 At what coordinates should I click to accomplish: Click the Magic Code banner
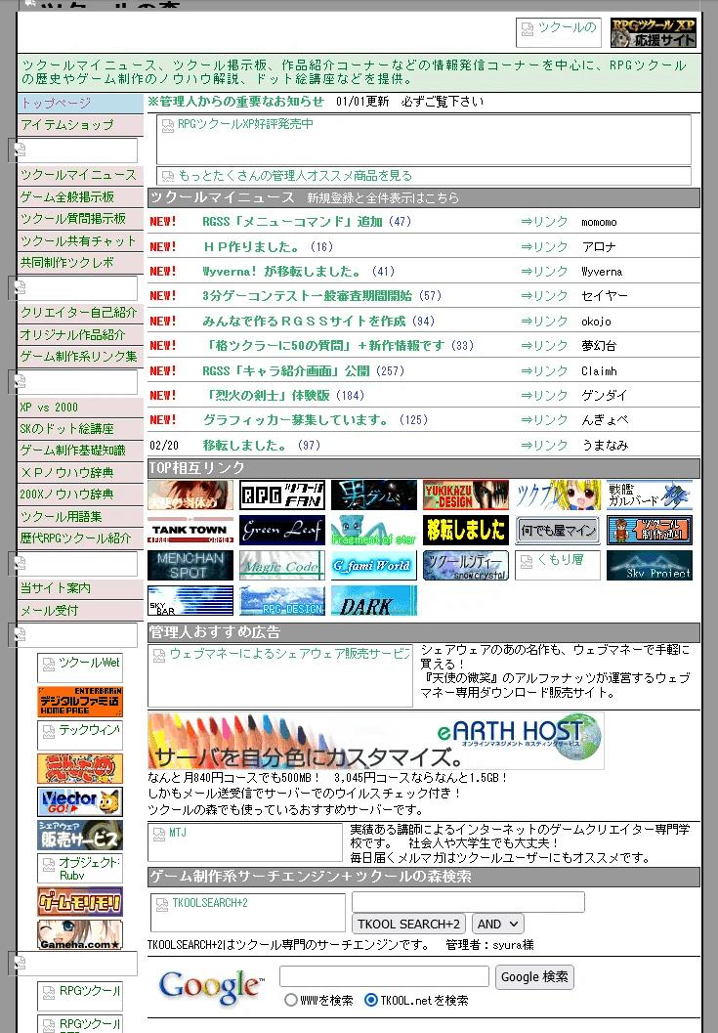(282, 565)
